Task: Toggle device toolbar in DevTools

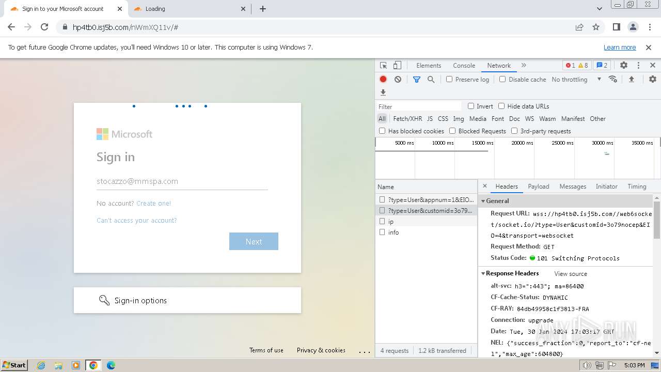Action: (397, 66)
